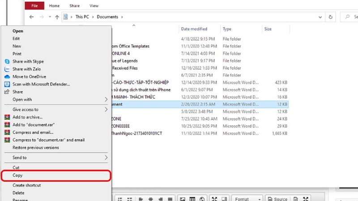Switch to the View ribbon tab
The width and height of the screenshot is (358, 201).
pyautogui.click(x=94, y=6)
